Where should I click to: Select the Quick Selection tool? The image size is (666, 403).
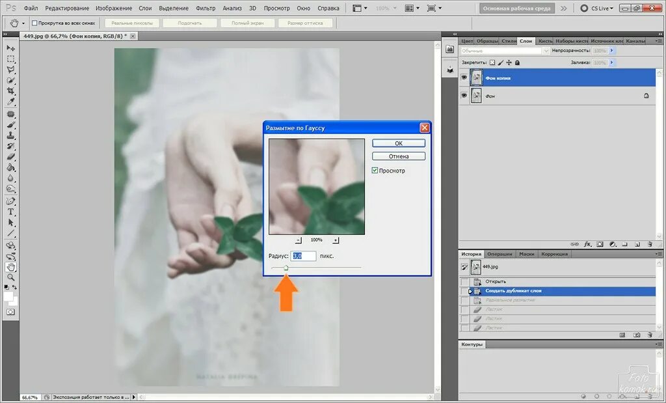click(10, 80)
